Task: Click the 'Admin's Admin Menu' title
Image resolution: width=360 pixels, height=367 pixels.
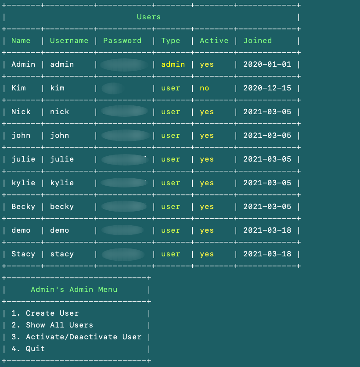Action: click(74, 290)
